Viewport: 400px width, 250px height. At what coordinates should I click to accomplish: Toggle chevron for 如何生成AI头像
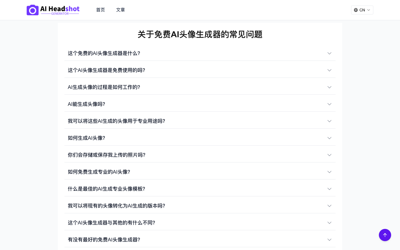coord(329,138)
